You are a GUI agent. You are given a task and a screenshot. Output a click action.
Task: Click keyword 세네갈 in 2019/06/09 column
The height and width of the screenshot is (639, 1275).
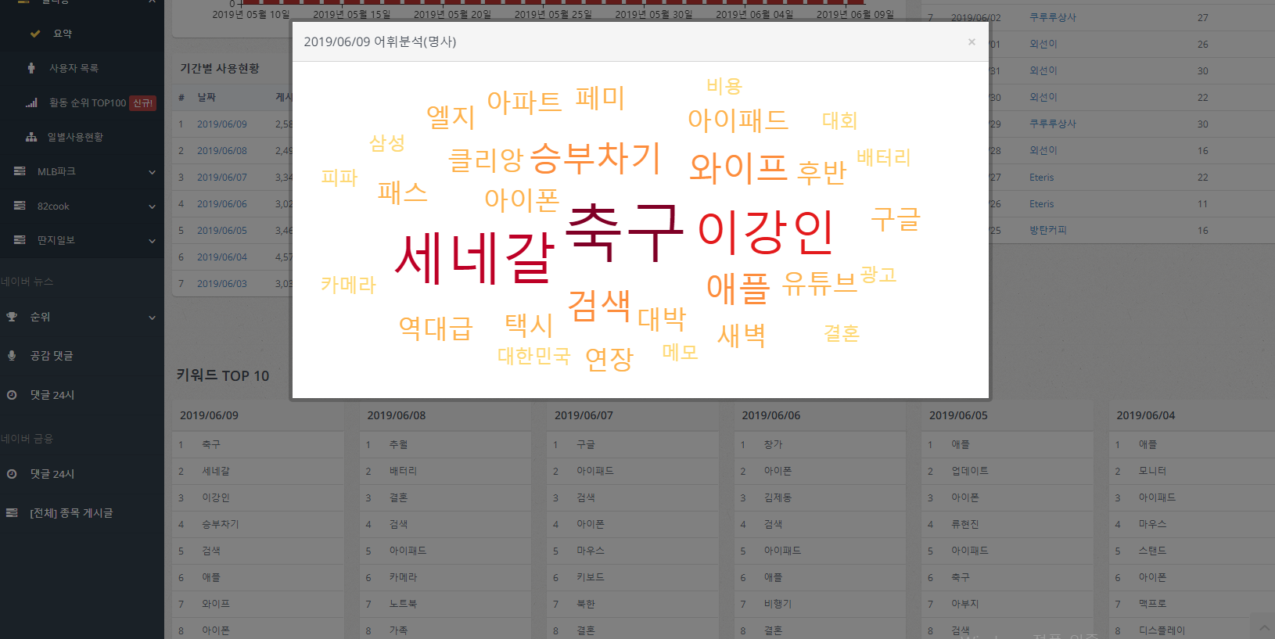(216, 471)
